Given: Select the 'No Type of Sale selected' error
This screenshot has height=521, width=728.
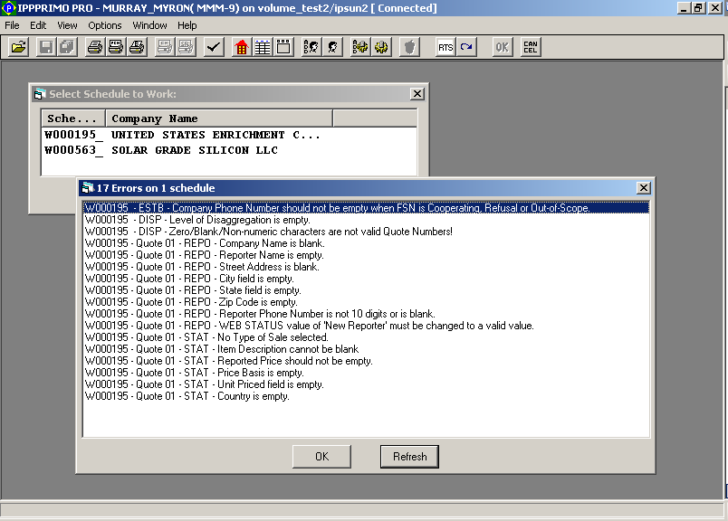Looking at the screenshot, I should click(x=366, y=337).
